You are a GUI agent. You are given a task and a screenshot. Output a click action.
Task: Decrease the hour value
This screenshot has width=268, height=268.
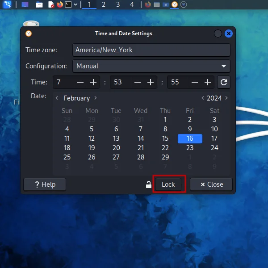coord(80,82)
